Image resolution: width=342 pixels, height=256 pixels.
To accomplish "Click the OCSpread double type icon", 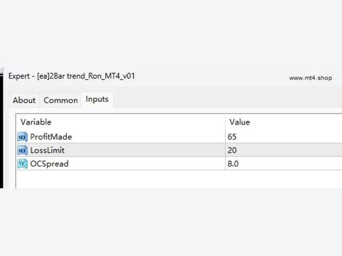I will click(x=22, y=164).
